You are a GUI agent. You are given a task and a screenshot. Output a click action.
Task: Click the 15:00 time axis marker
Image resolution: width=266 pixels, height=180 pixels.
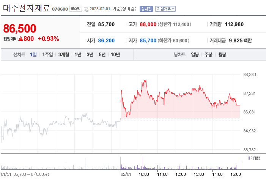236,174
